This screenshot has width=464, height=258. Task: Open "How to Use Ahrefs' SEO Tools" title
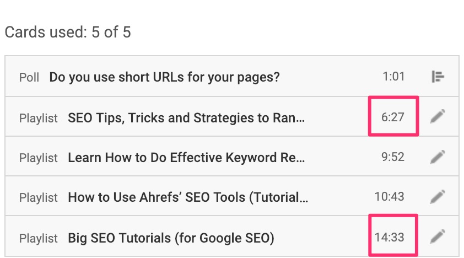(186, 197)
